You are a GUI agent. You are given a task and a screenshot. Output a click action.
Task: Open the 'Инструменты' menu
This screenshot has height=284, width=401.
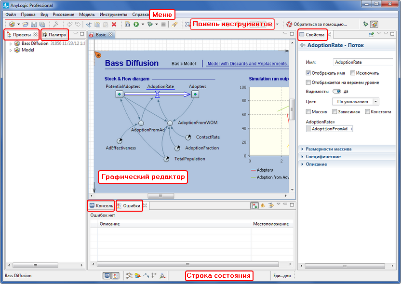113,14
